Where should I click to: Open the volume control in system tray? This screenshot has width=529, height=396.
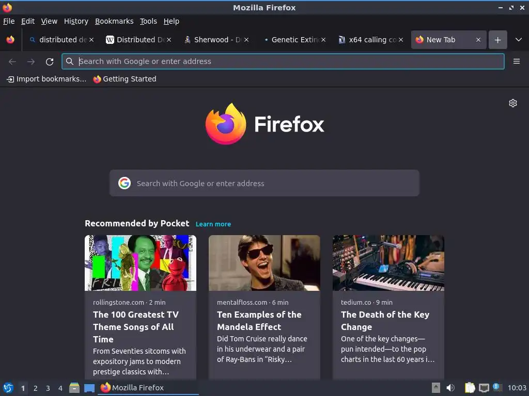(450, 388)
